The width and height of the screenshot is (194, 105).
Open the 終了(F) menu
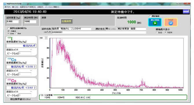click(x=8, y=7)
